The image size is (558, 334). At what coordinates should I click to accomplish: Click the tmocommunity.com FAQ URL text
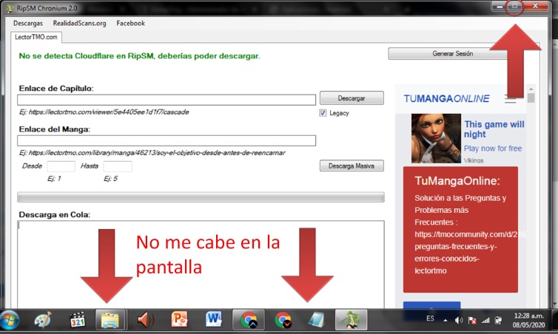pos(470,234)
